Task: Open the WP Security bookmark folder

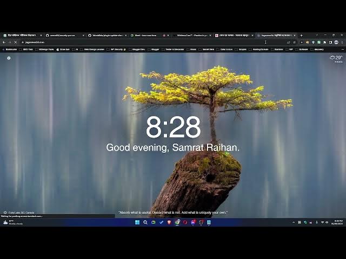Action: point(116,49)
